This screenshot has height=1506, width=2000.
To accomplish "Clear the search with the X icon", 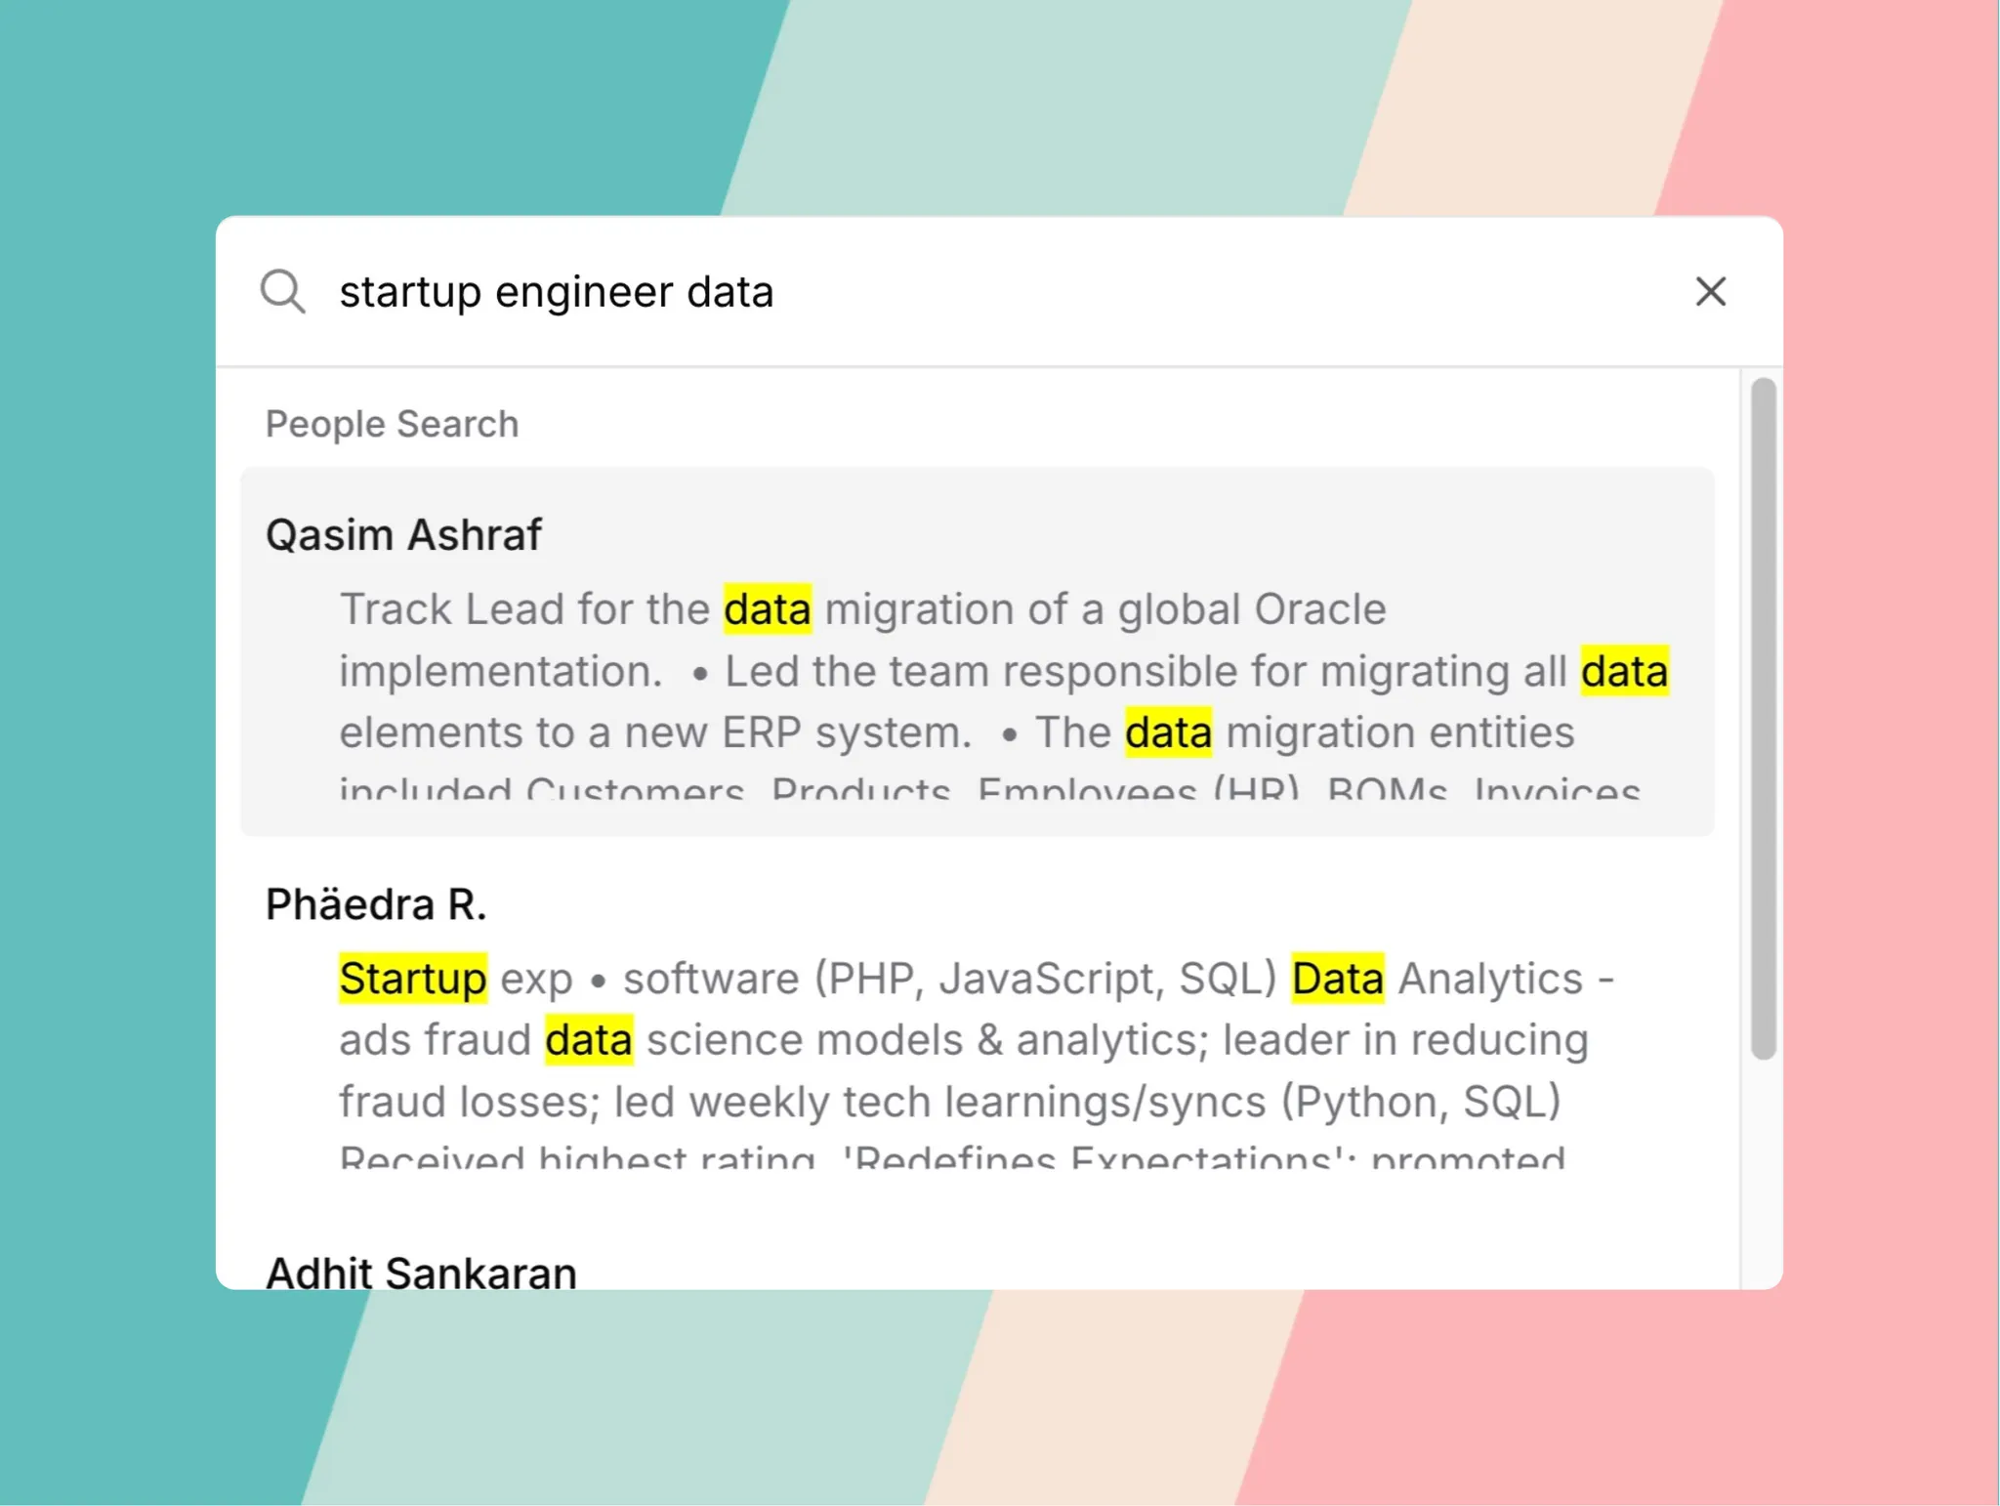I will click(1710, 291).
